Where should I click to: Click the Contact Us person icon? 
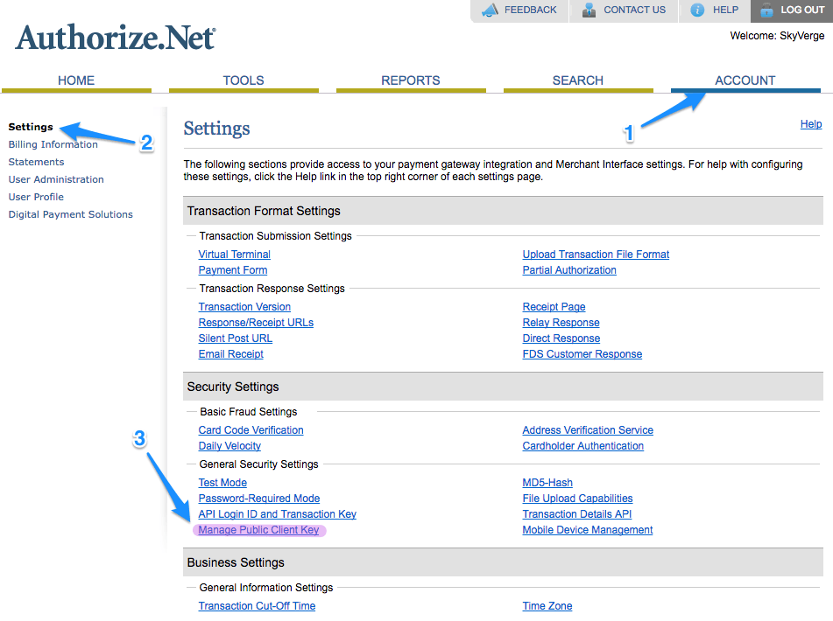pyautogui.click(x=589, y=10)
